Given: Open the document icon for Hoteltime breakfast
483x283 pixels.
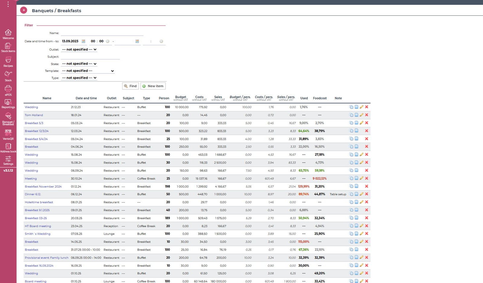Looking at the screenshot, I should (x=356, y=202).
